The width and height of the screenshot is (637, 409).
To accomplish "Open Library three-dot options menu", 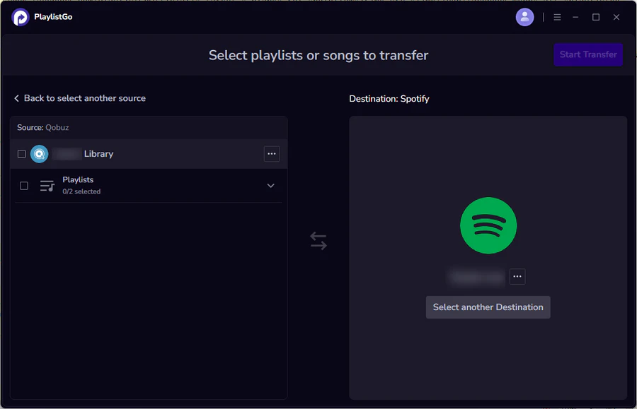I will coord(271,154).
